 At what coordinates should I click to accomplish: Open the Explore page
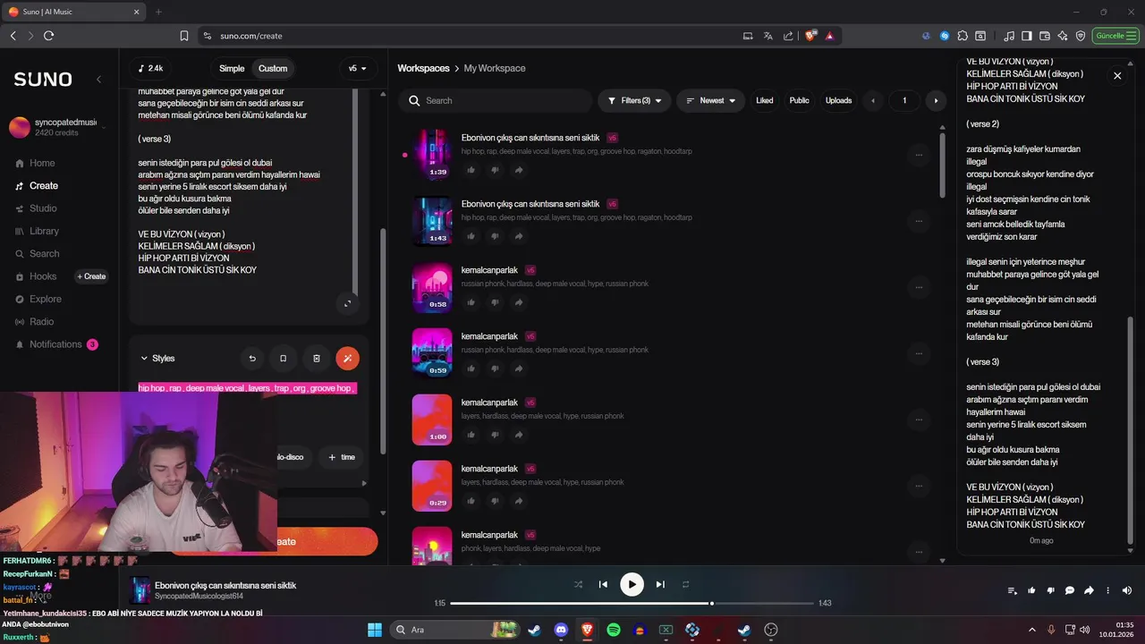(38, 299)
